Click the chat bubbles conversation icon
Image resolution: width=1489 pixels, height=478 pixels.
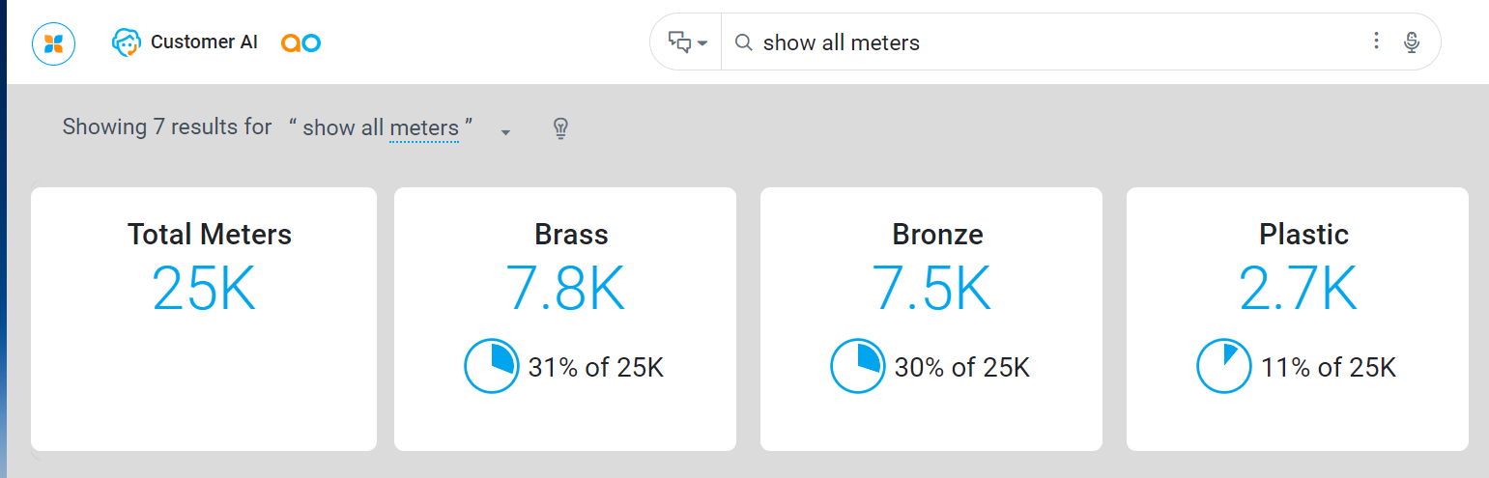[680, 42]
